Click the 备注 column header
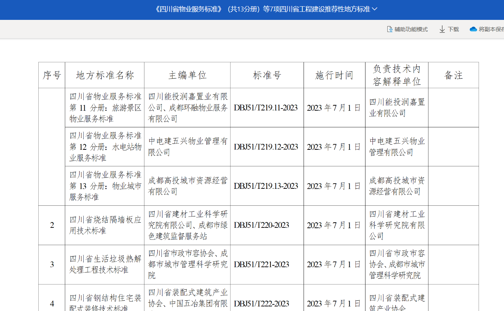The height and width of the screenshot is (311, 504). click(x=454, y=75)
